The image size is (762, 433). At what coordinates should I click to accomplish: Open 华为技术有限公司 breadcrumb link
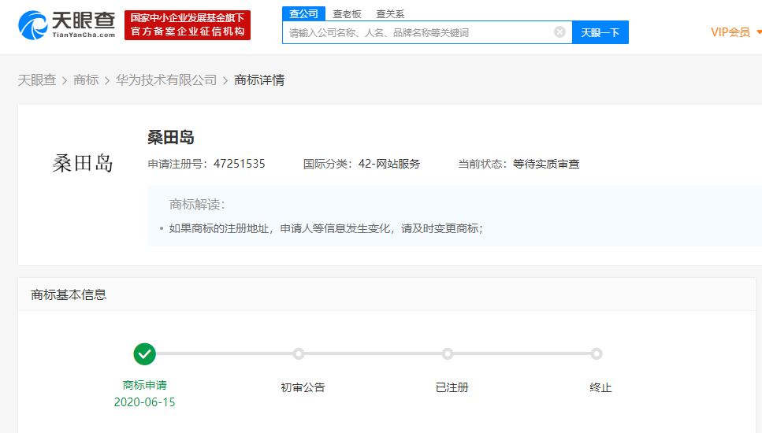(x=166, y=80)
